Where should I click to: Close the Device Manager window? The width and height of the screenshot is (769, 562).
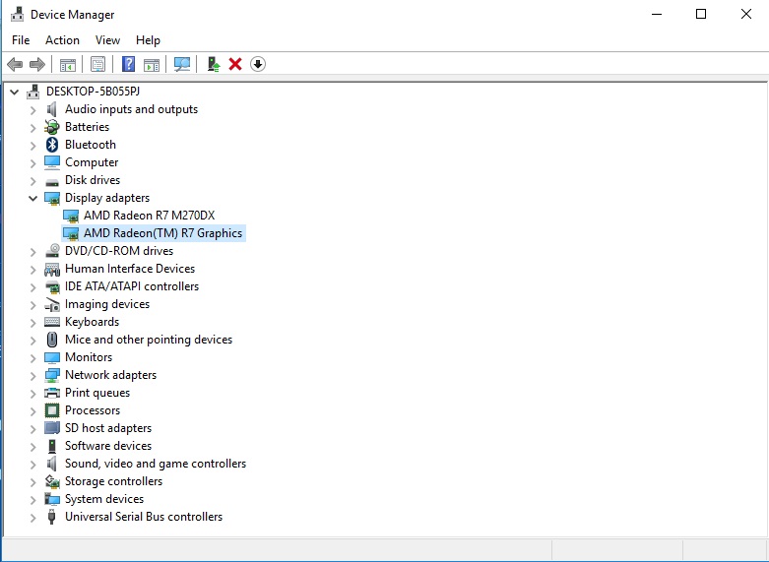(x=746, y=14)
